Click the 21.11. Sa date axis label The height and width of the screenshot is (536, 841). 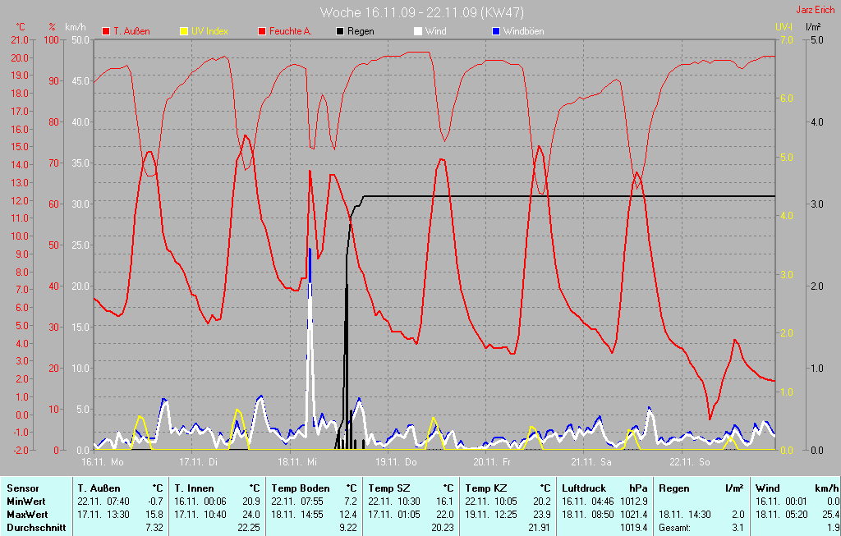click(x=591, y=461)
